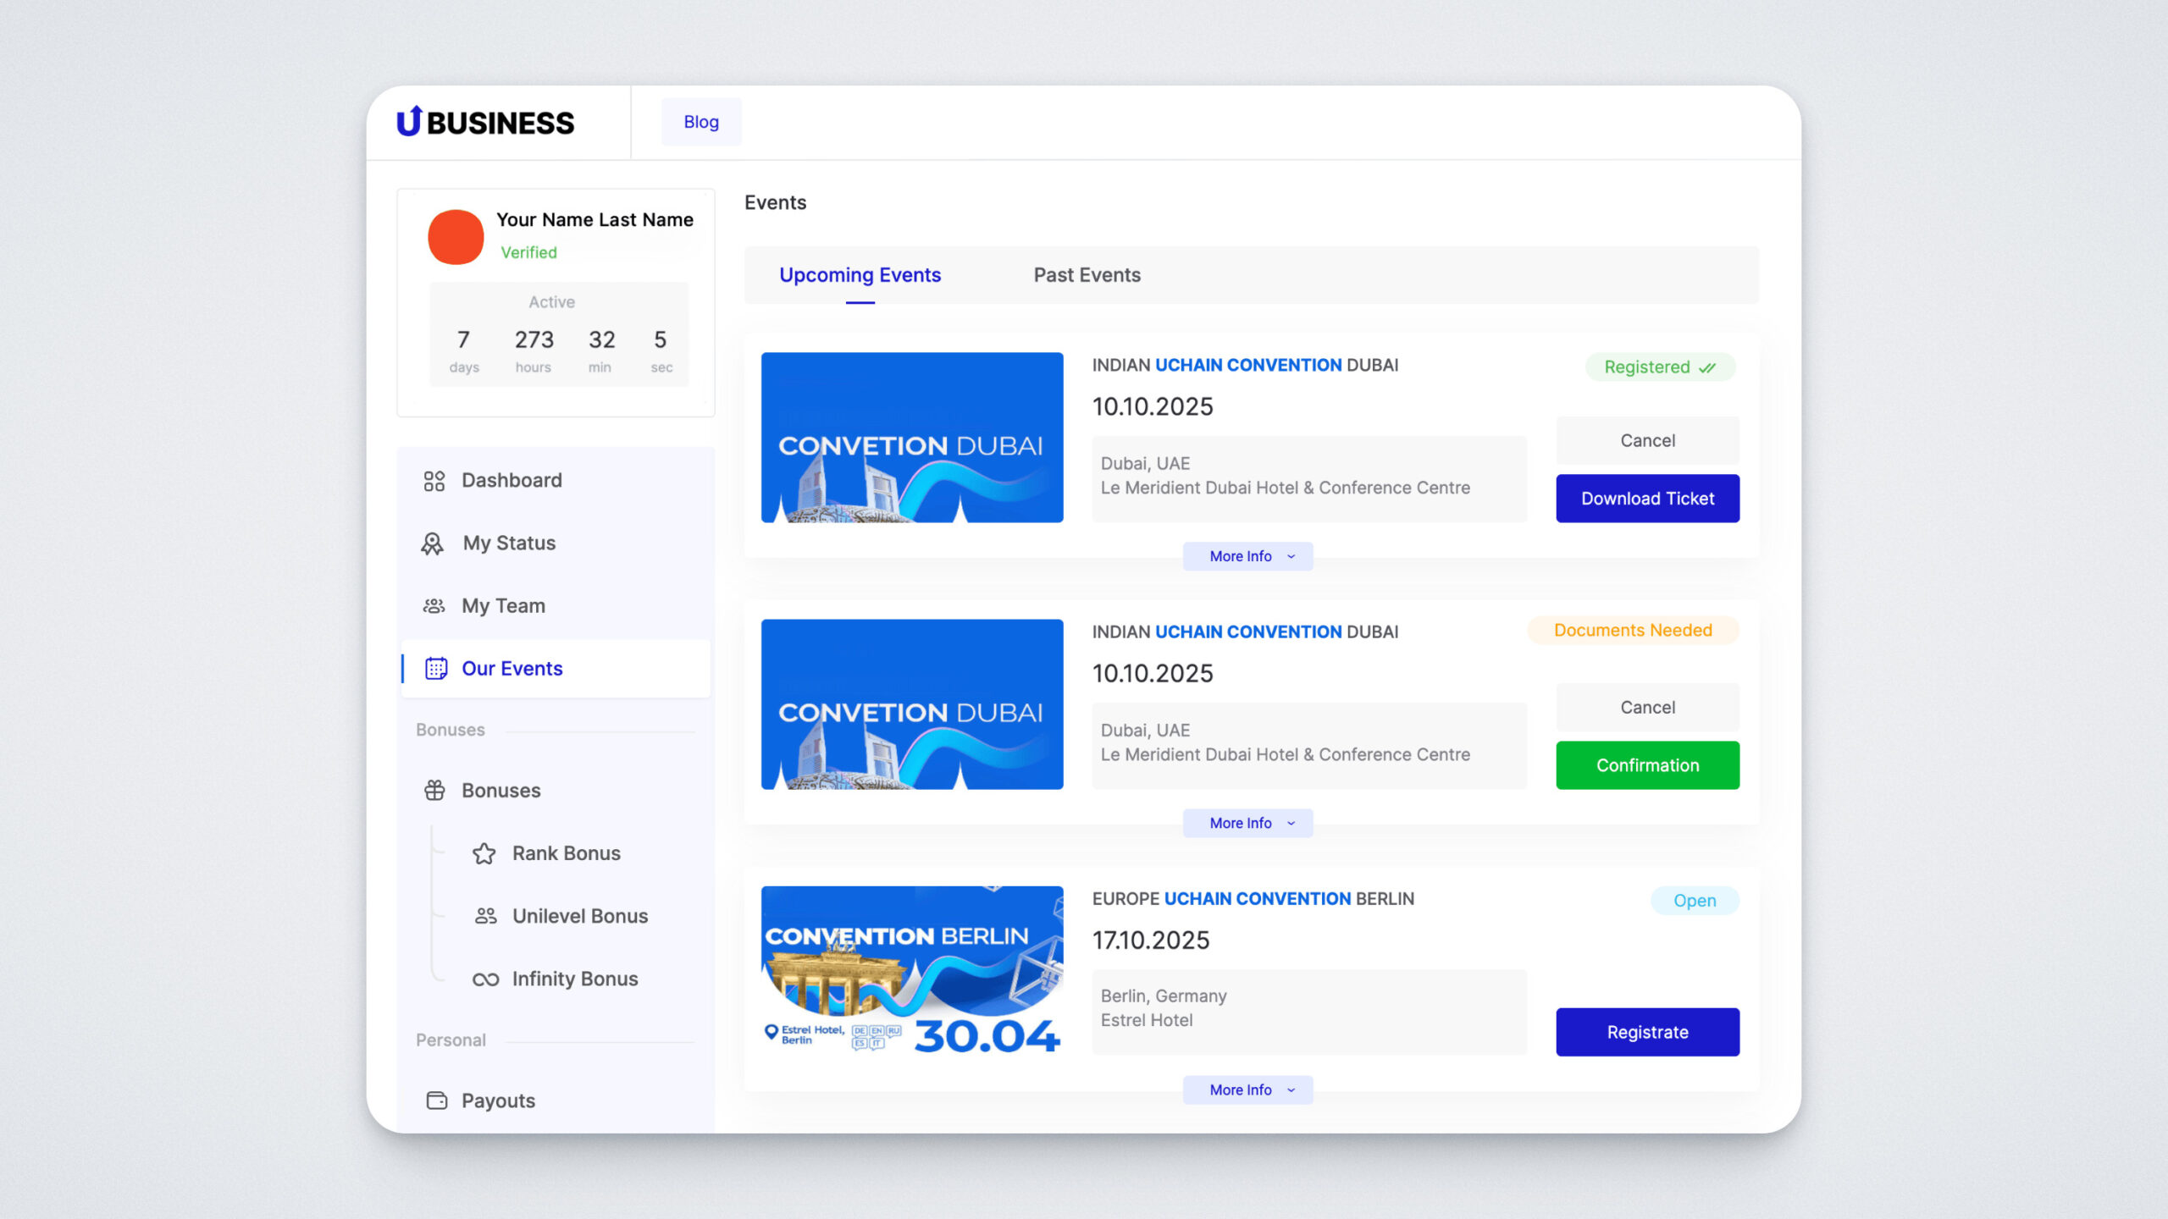The image size is (2168, 1219).
Task: Select the Upcoming Events tab
Action: pyautogui.click(x=860, y=275)
